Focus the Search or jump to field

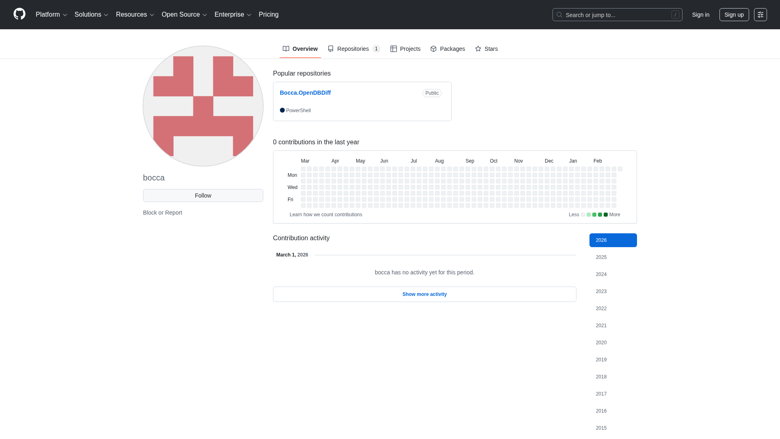617,15
